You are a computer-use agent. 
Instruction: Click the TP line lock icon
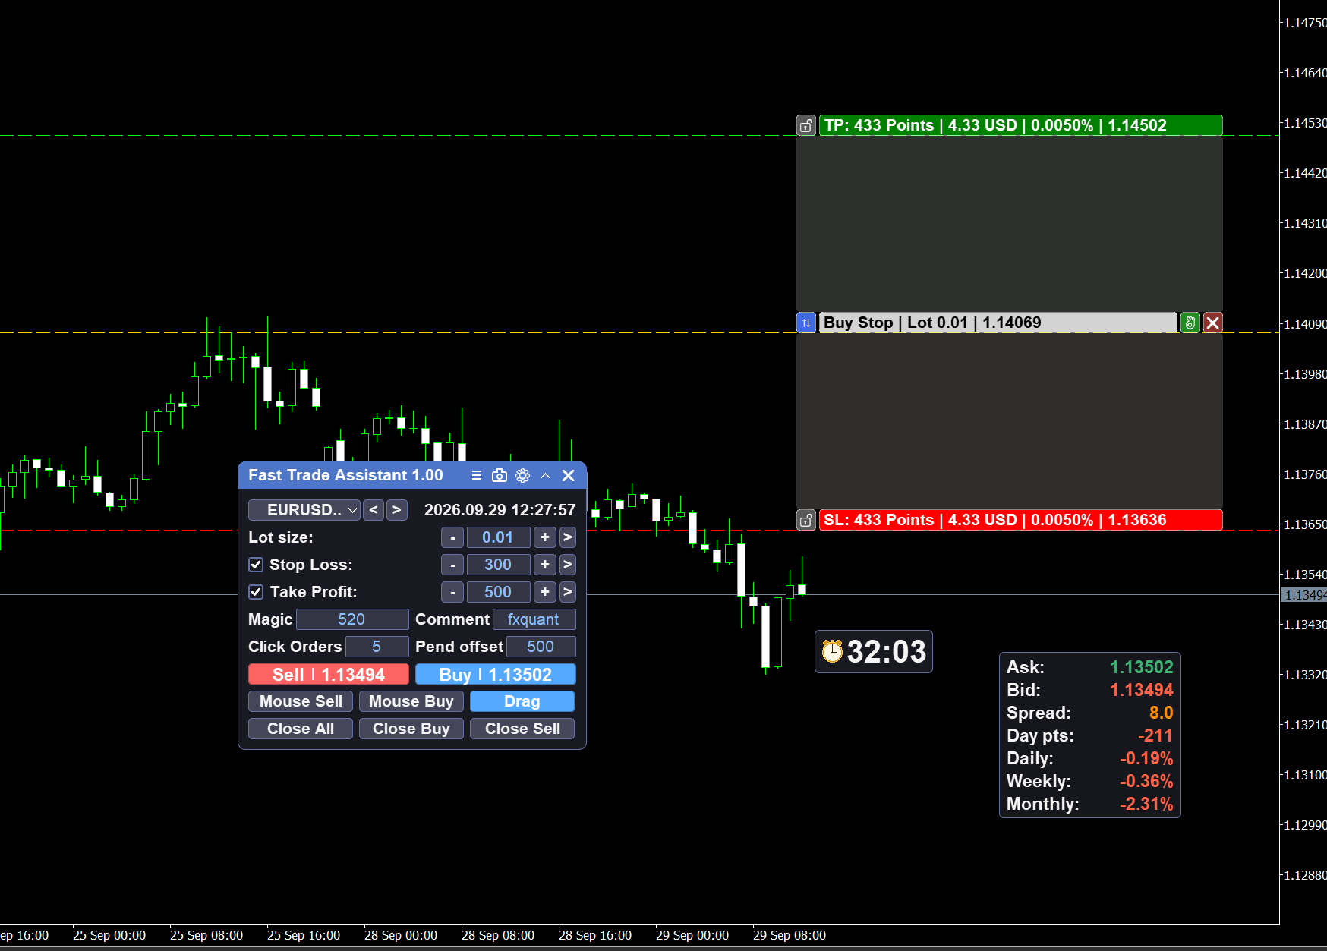806,125
